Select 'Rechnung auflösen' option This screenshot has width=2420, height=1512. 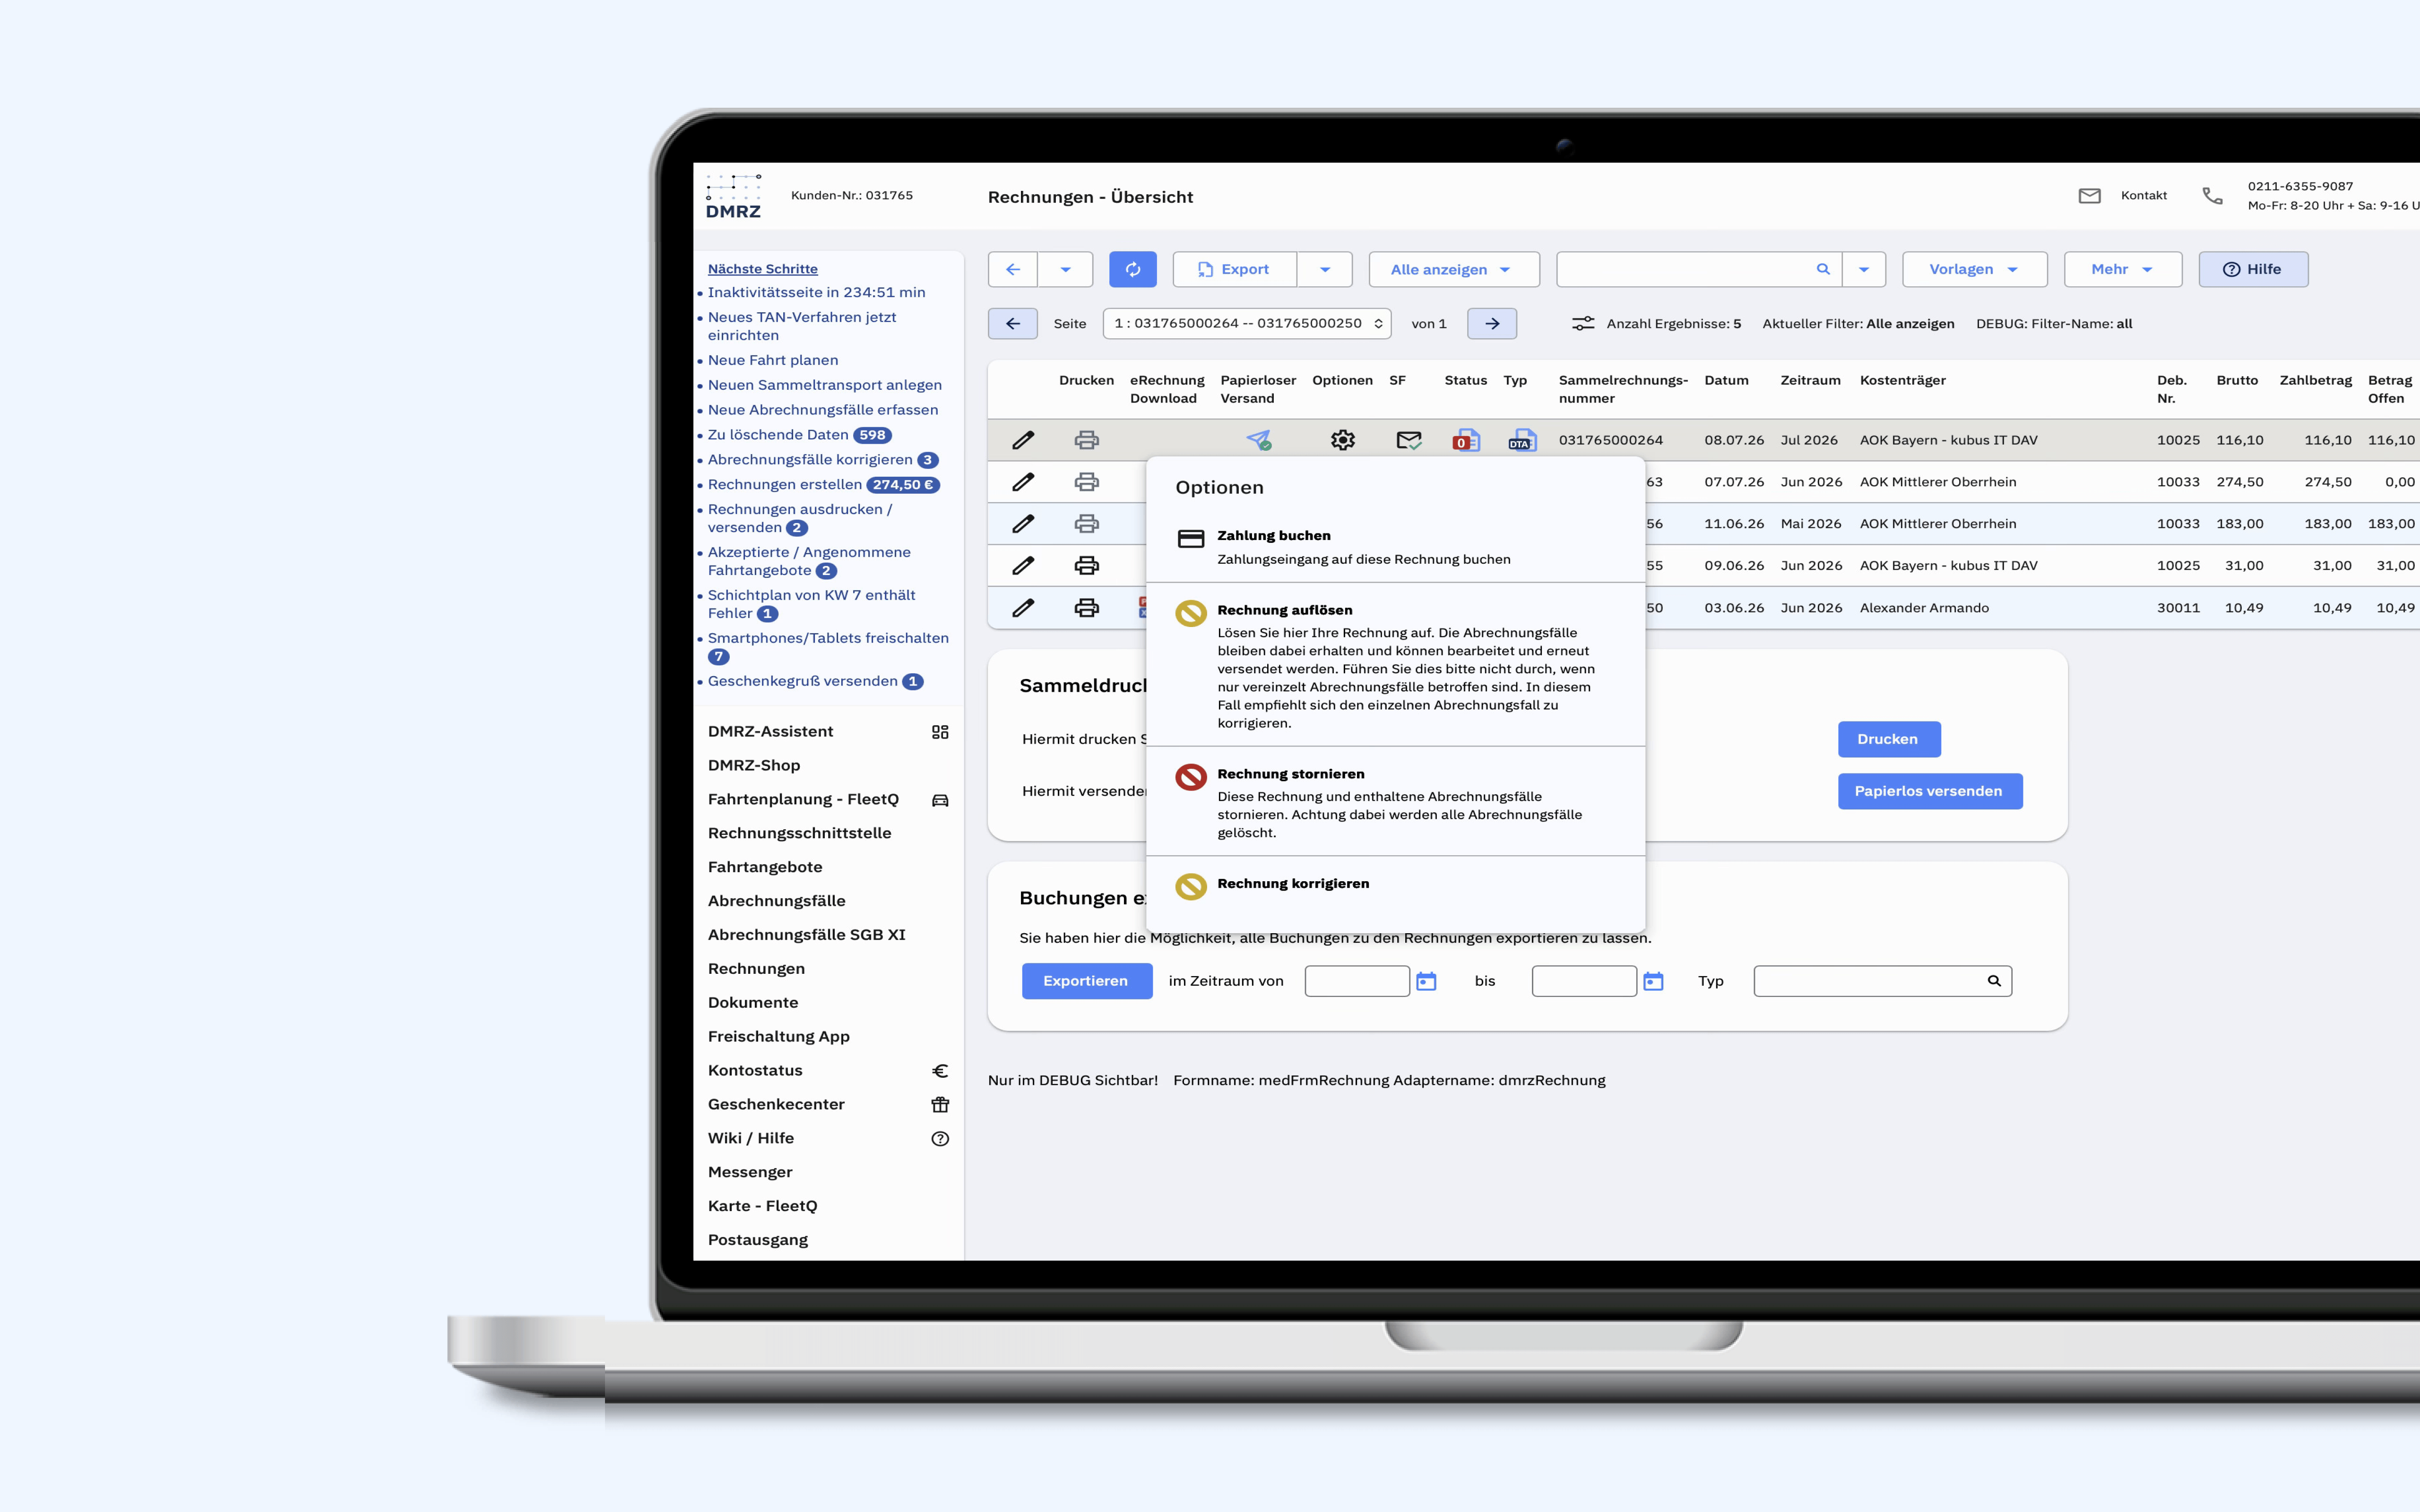1394,665
